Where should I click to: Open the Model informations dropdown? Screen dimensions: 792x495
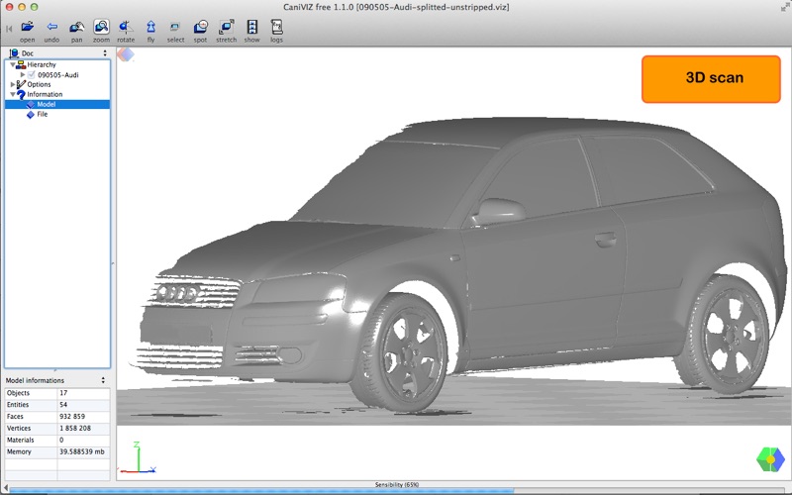pos(103,380)
